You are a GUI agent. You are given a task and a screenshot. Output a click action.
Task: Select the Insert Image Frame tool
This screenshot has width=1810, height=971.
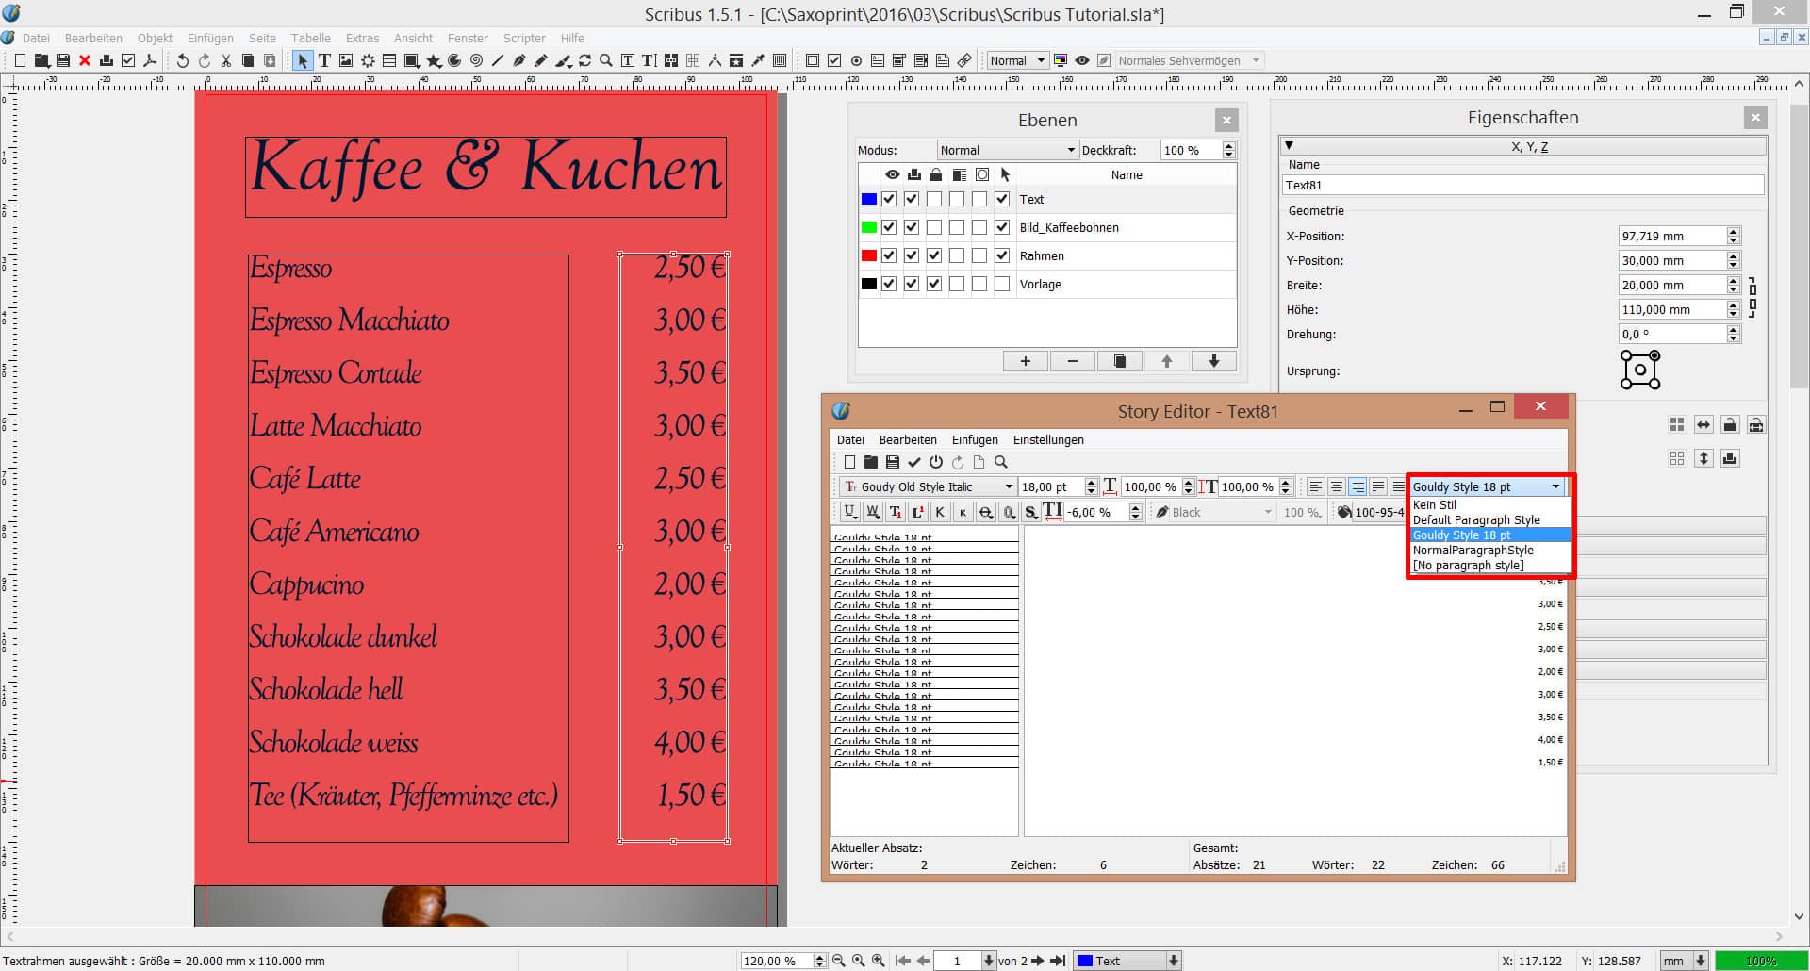coord(345,60)
